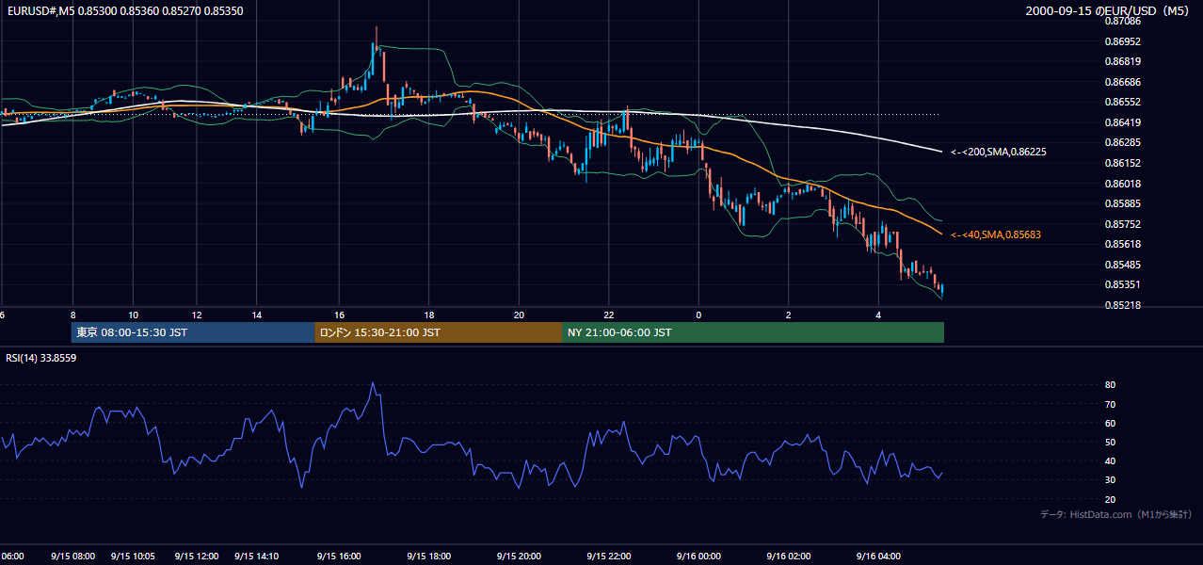Click hour label 0 marking midnight
Screen dimensions: 1203x565
tap(698, 315)
